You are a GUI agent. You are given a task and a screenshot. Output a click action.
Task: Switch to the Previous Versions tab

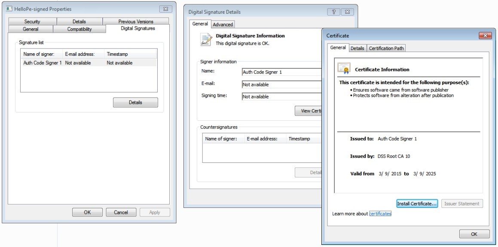136,21
